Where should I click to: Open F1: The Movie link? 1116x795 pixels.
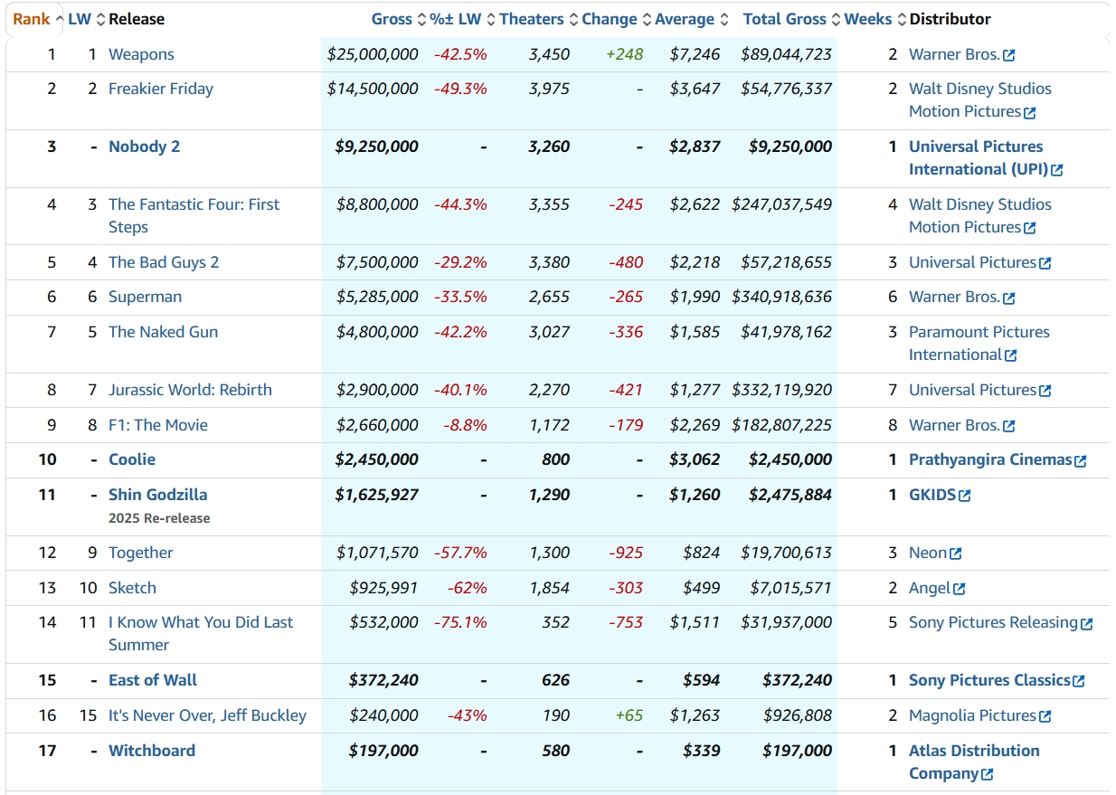[158, 425]
